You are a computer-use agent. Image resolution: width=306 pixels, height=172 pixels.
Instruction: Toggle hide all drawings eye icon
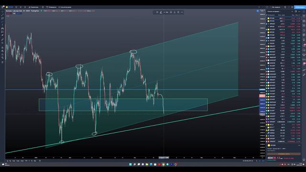coord(2,58)
